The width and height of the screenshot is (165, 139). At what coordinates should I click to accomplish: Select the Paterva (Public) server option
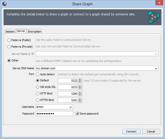click(x=19, y=40)
